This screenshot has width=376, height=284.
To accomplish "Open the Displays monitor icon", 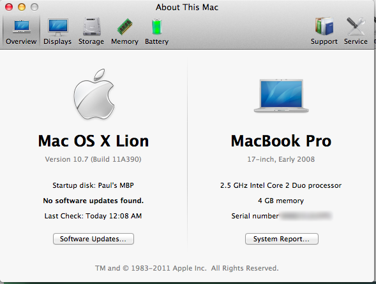I will [58, 27].
